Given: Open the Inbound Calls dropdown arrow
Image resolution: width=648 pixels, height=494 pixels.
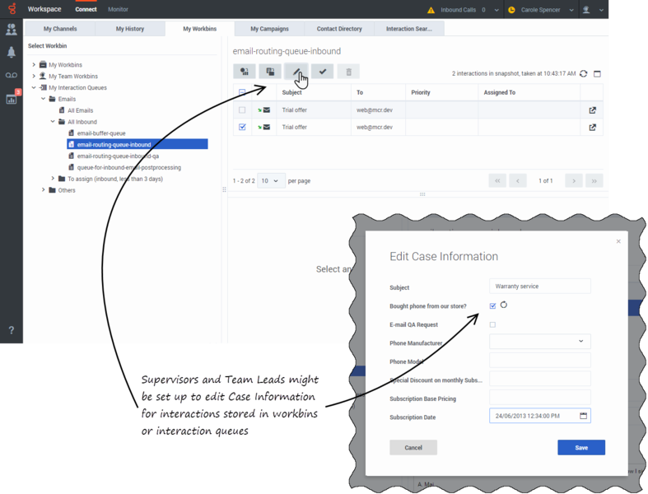Looking at the screenshot, I should [496, 10].
